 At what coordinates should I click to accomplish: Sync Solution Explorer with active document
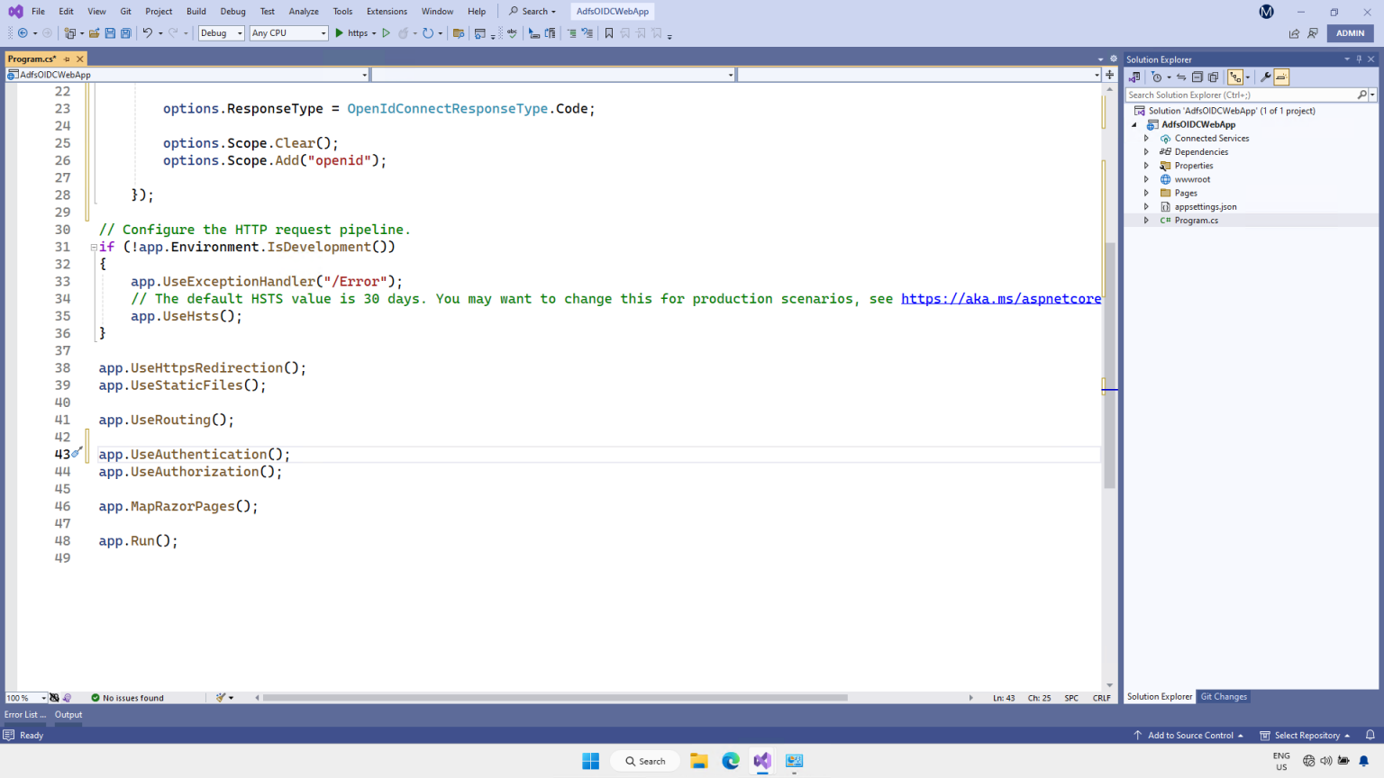pyautogui.click(x=1181, y=77)
